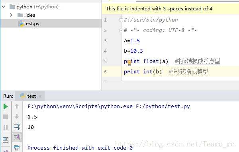Click the Python icon on the test tab
This screenshot has height=152, width=239.
(23, 96)
